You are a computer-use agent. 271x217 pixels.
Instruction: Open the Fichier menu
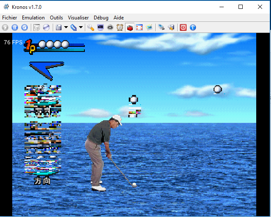point(10,18)
